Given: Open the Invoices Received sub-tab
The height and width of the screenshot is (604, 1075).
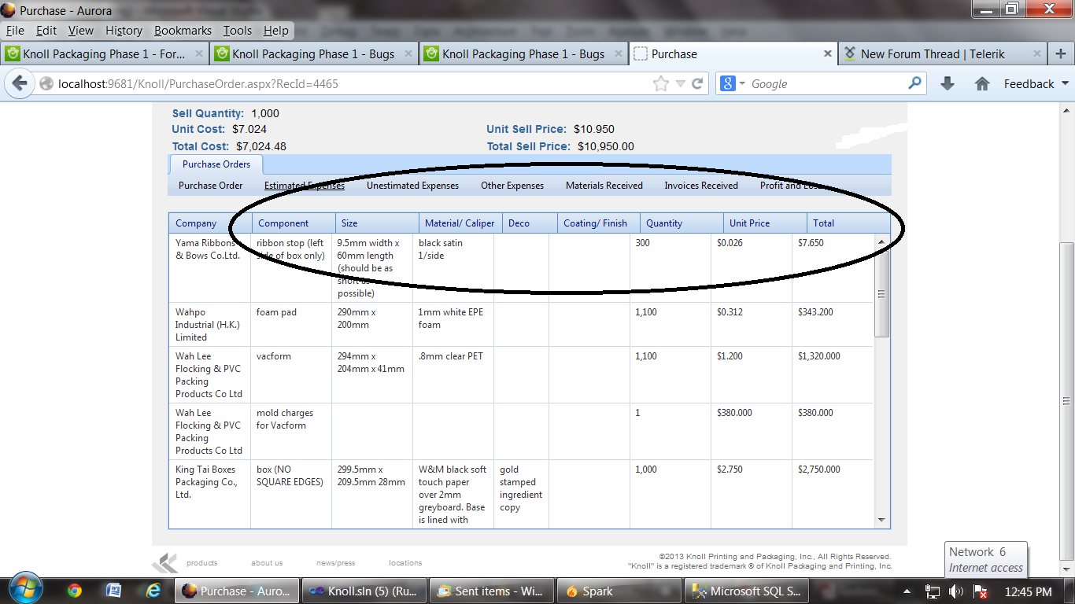Looking at the screenshot, I should (701, 186).
